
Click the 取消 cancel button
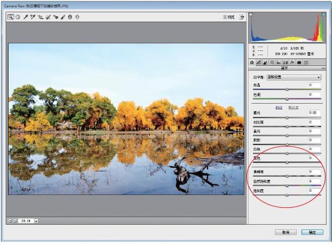[x=286, y=232]
